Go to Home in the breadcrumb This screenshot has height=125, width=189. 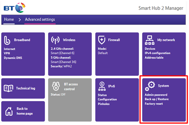pos(9,19)
